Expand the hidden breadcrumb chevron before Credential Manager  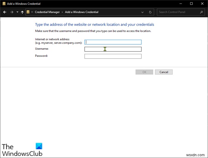tap(32, 12)
